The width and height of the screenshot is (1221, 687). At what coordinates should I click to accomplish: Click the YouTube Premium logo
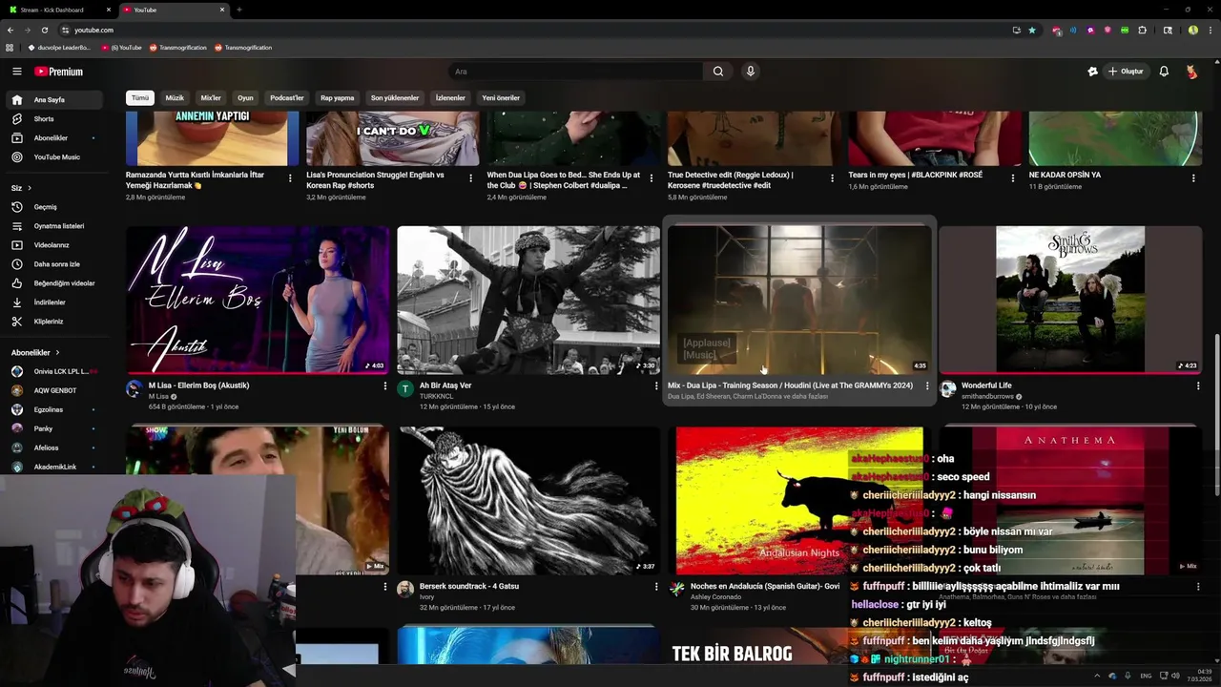(x=59, y=72)
